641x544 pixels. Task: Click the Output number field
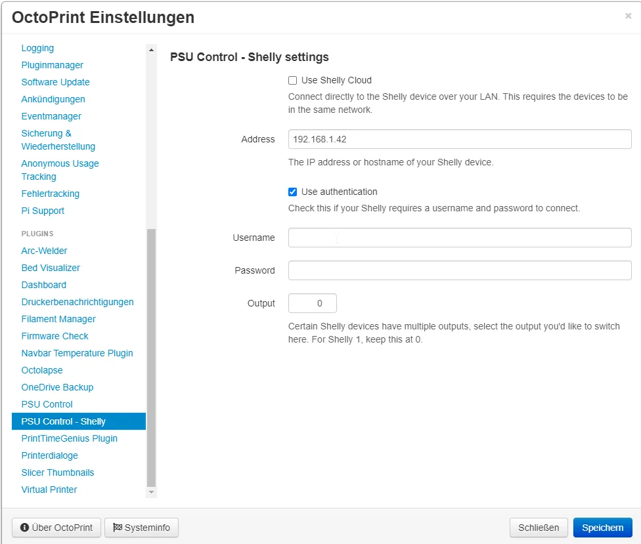pyautogui.click(x=313, y=303)
